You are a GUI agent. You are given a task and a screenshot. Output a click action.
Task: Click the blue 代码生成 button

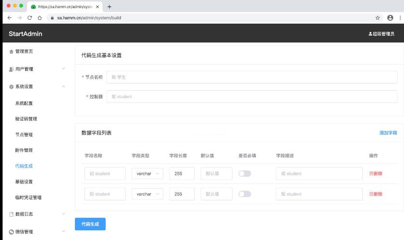pos(90,224)
